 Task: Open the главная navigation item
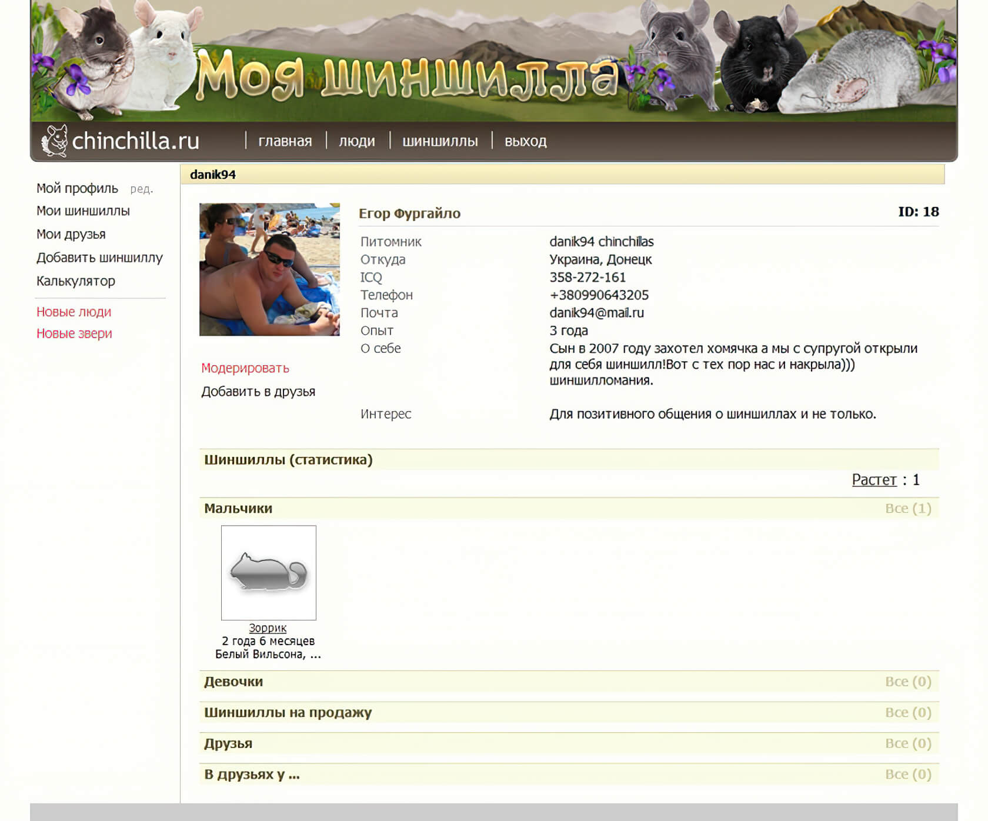(285, 141)
